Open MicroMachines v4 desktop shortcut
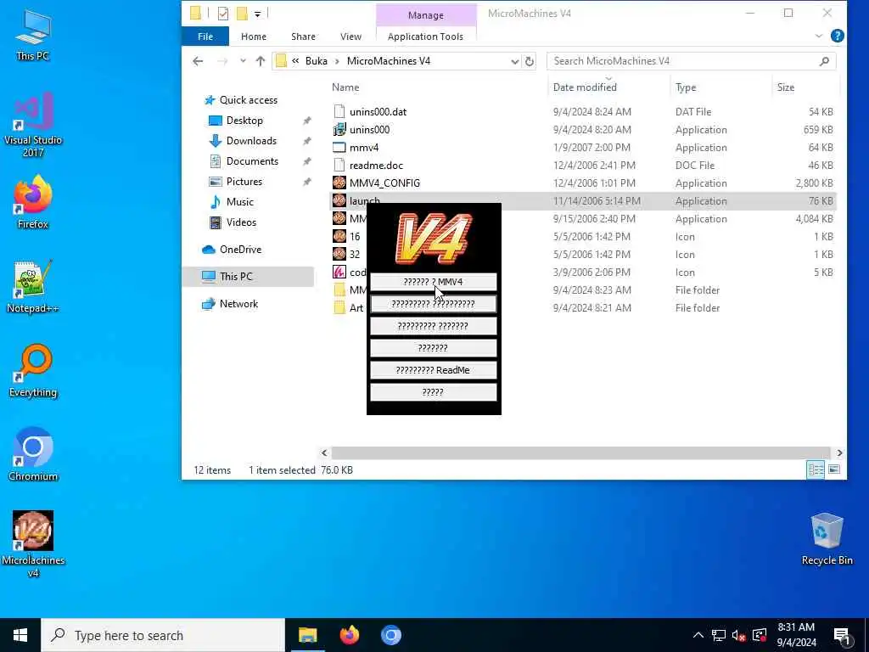869x652 pixels. pyautogui.click(x=33, y=544)
